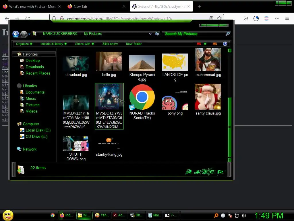Screen dimensions: 294x221
Task: Toggle the orange preview pane icon
Action: (215, 44)
